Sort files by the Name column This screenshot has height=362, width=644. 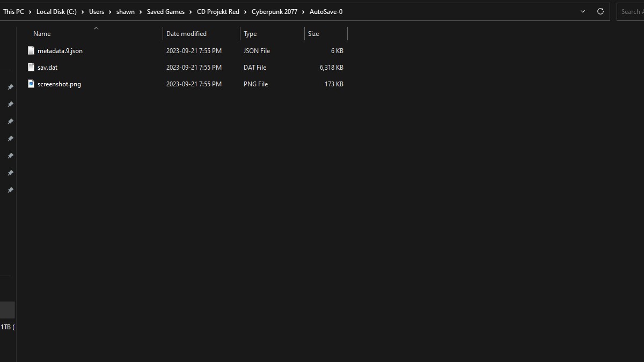42,34
